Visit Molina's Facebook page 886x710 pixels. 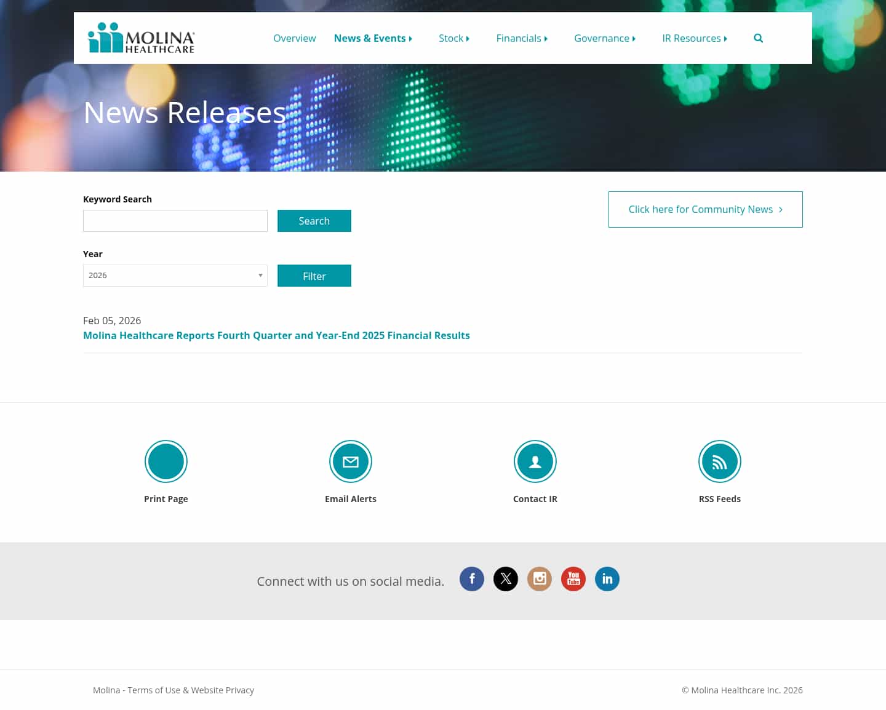[472, 579]
